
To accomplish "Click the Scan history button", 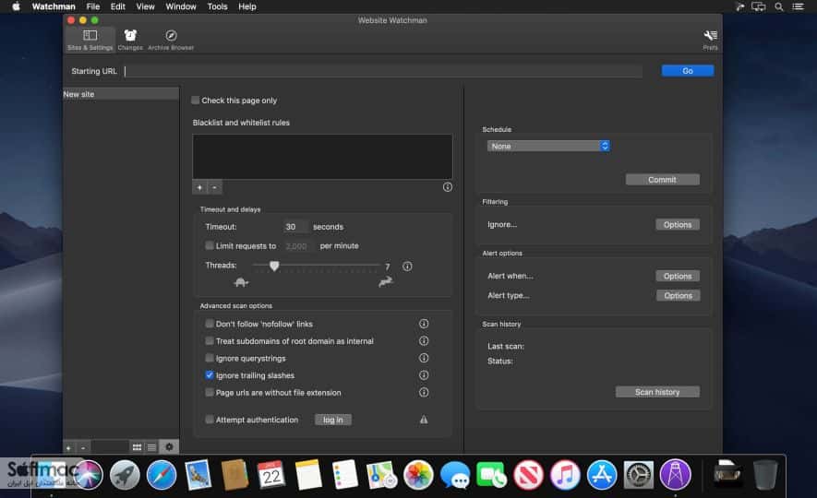I will pyautogui.click(x=657, y=392).
